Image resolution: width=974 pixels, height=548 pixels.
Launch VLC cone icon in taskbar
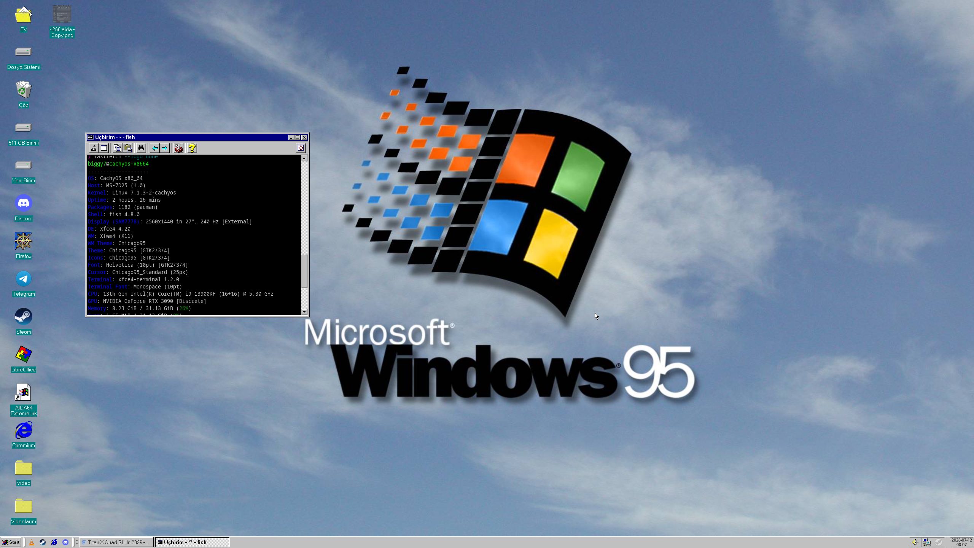32,542
